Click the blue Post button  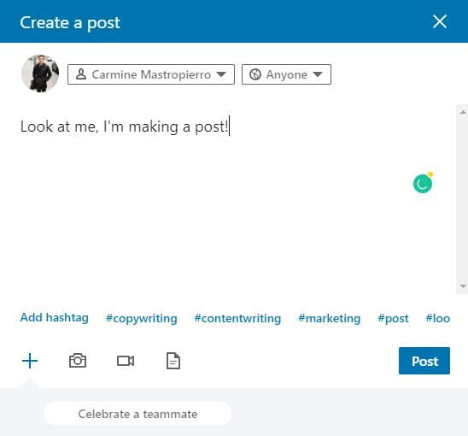(424, 361)
